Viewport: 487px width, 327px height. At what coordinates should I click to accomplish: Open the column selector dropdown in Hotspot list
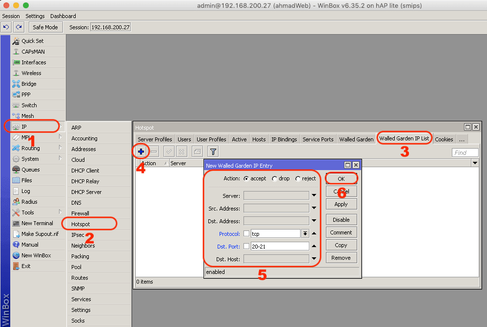475,163
